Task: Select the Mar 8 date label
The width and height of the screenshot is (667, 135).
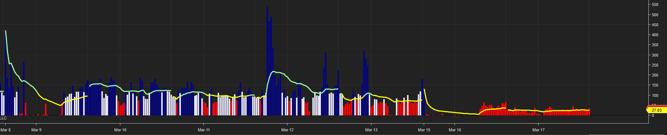Action: [x=6, y=130]
